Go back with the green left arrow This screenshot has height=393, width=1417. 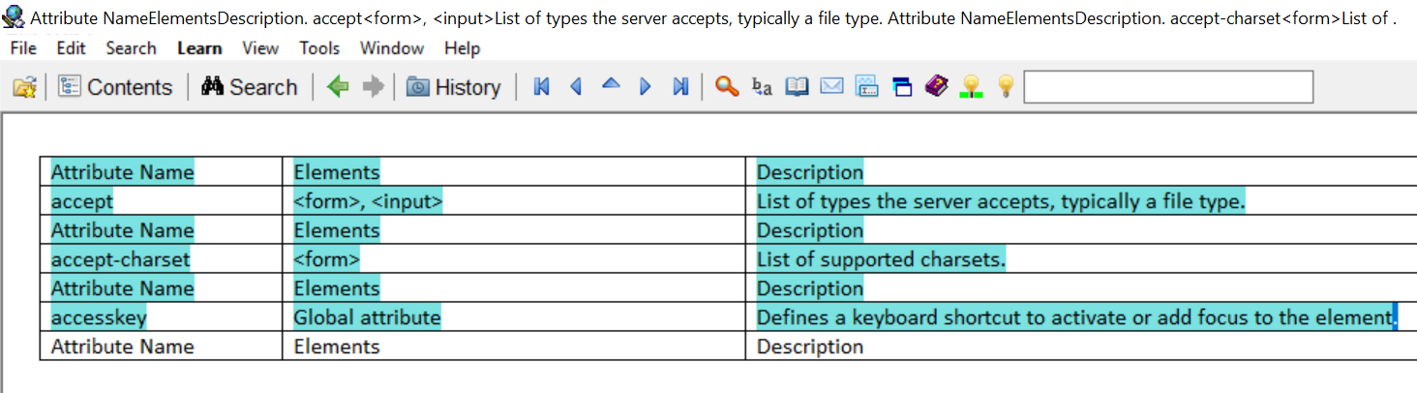(x=338, y=87)
